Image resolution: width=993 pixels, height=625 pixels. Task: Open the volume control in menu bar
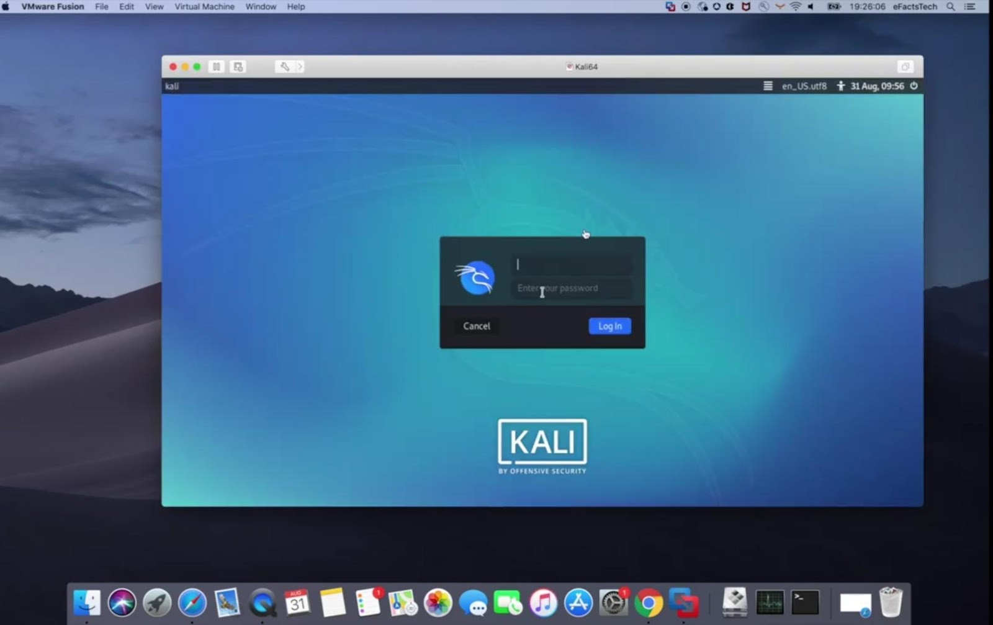click(811, 6)
